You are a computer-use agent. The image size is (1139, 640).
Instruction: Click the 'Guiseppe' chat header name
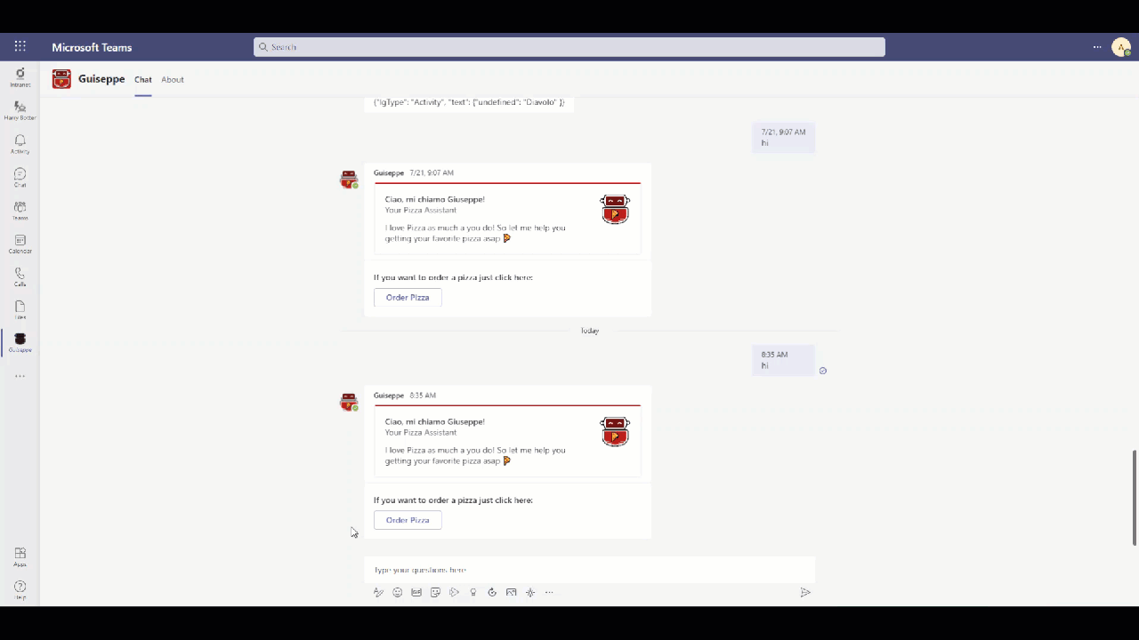(x=101, y=79)
